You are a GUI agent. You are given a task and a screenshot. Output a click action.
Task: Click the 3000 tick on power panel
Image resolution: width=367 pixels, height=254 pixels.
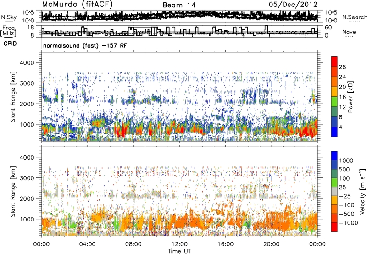[x=27, y=83]
